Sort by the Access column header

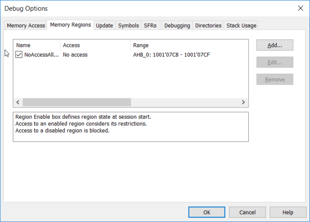(95, 45)
